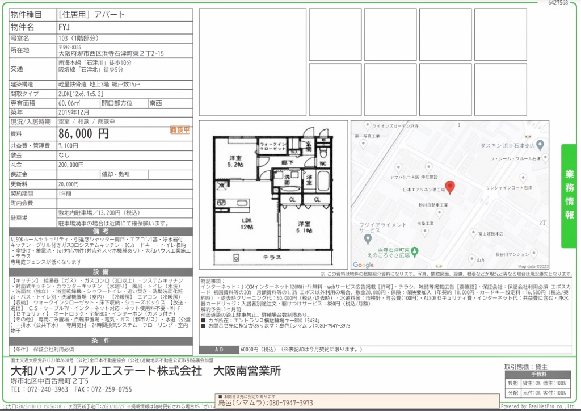The height and width of the screenshot is (411, 581).
Task: Click the ダスキン 浜寺石津支店 map pin
Action: tap(540, 145)
